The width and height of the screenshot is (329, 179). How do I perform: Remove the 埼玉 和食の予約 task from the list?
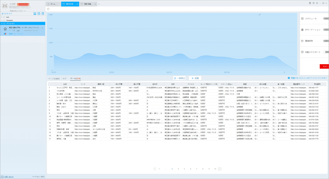click(42, 28)
